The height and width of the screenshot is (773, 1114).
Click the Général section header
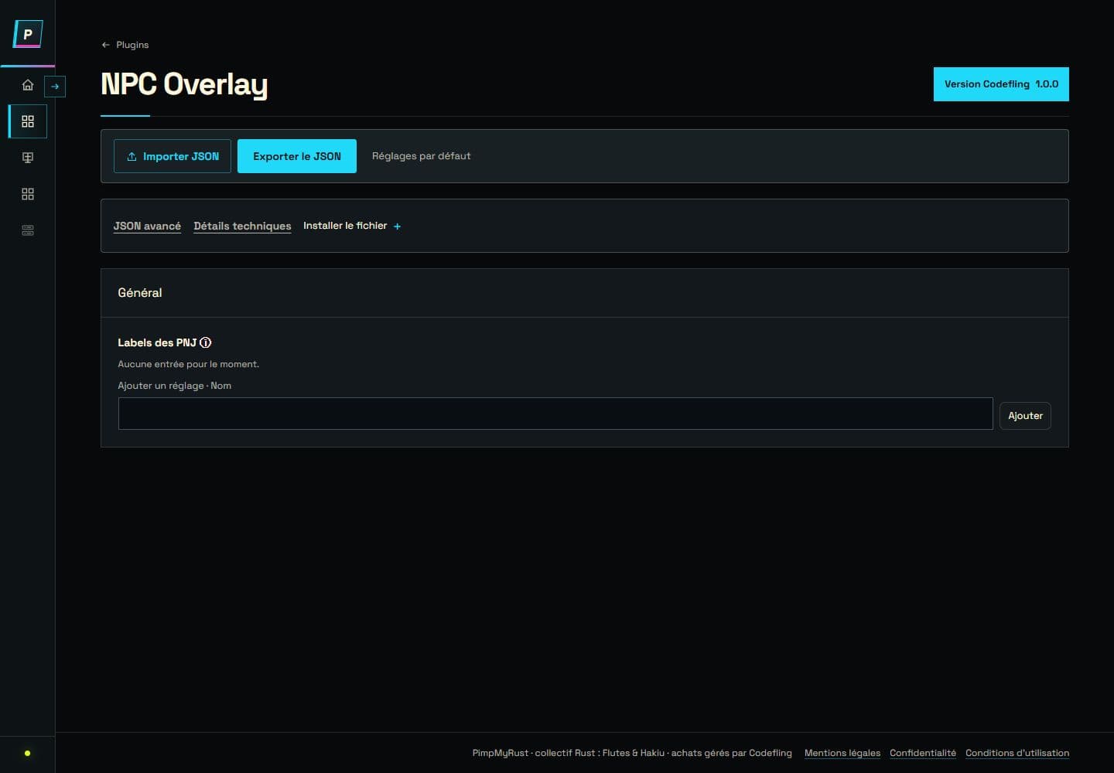point(585,293)
